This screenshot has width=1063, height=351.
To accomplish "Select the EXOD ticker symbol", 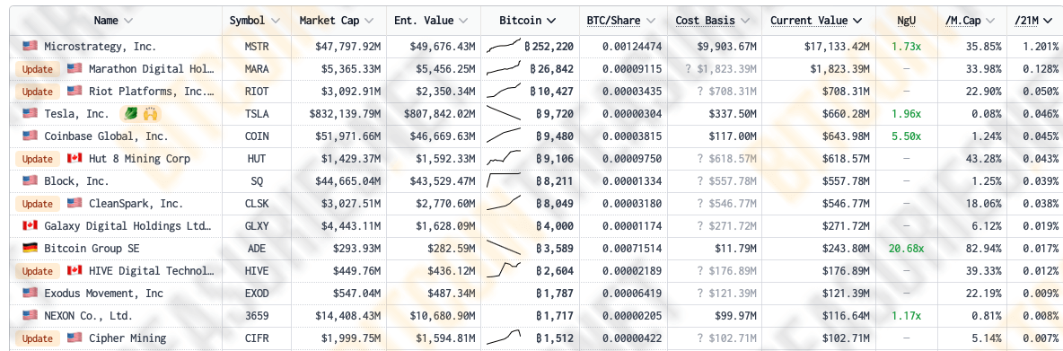I will tap(256, 293).
